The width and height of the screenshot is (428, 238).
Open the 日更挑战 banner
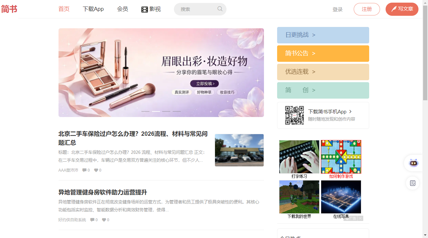tap(323, 35)
